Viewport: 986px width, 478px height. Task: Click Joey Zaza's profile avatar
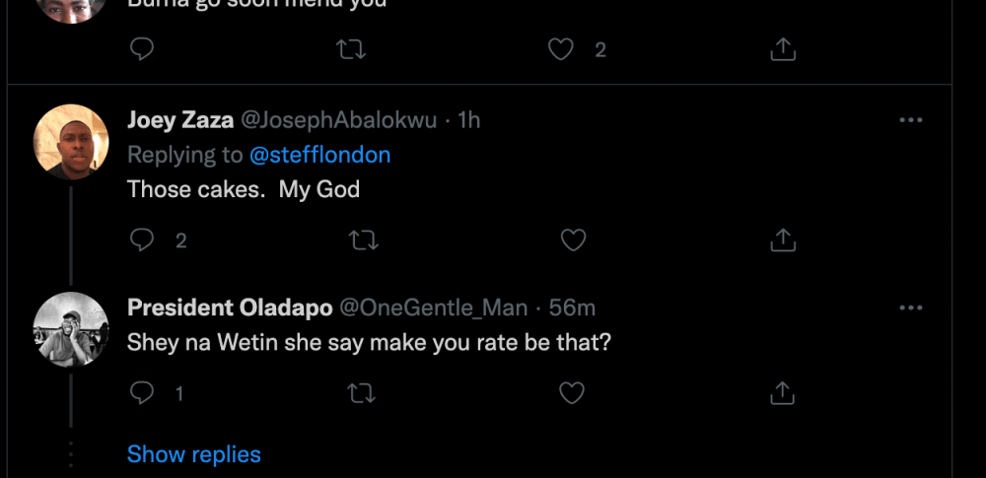(71, 141)
